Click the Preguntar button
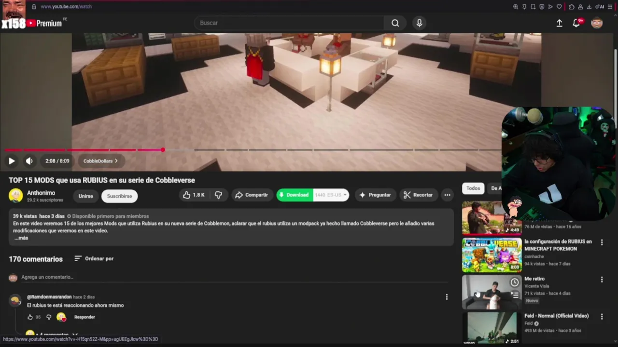 coord(375,195)
